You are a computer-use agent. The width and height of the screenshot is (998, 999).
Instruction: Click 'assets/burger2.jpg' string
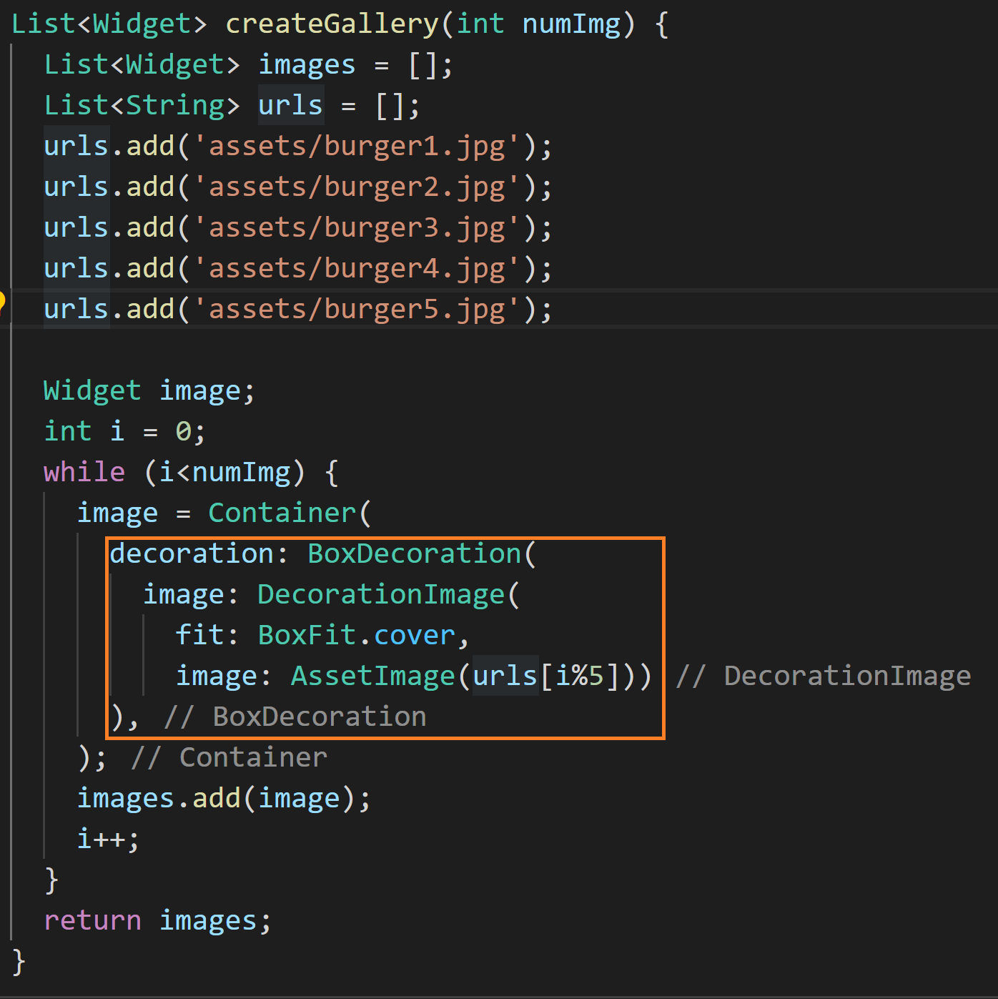tap(357, 187)
